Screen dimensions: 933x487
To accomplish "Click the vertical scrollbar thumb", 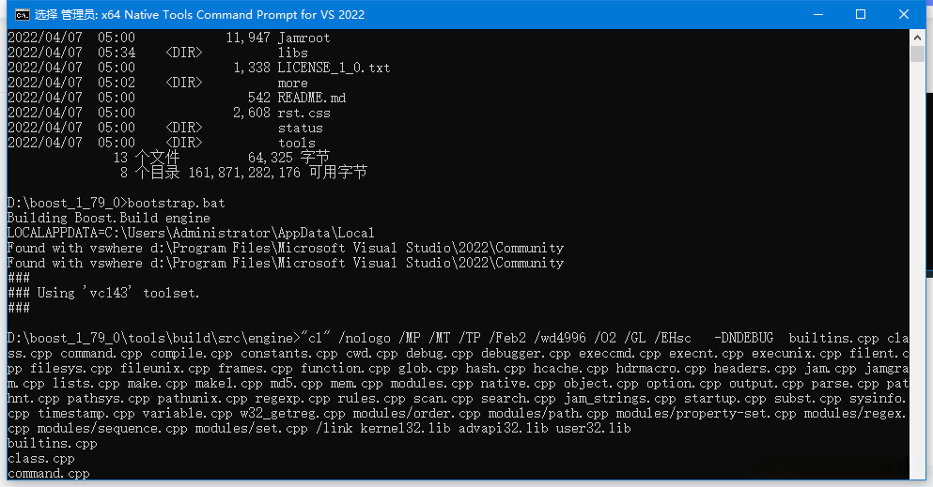I will [x=917, y=54].
